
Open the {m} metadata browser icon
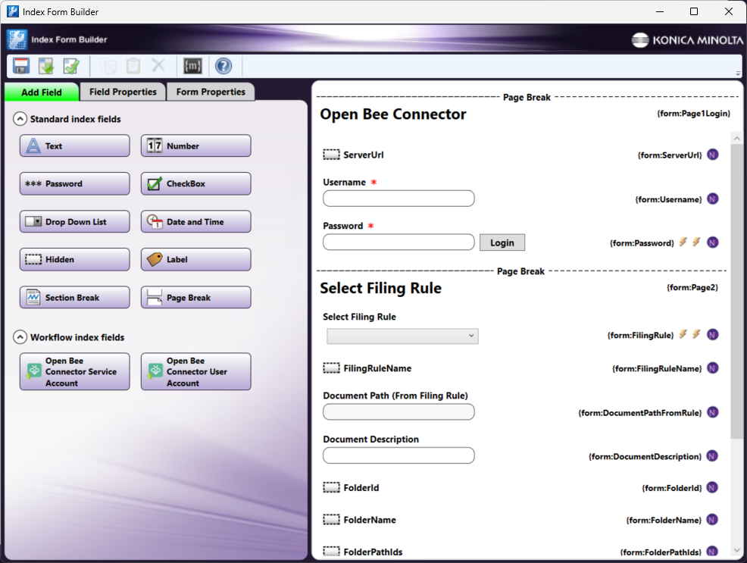(192, 66)
